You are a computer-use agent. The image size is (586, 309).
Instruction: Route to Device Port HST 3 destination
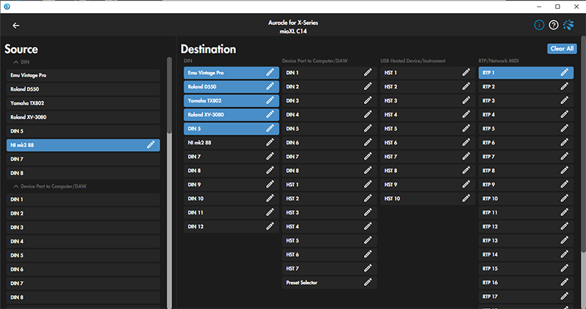pos(329,212)
